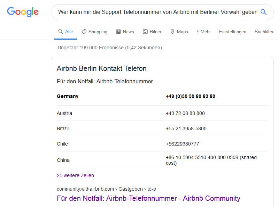Click the Bilder image icon
This screenshot has width=278, height=207.
pyautogui.click(x=145, y=32)
